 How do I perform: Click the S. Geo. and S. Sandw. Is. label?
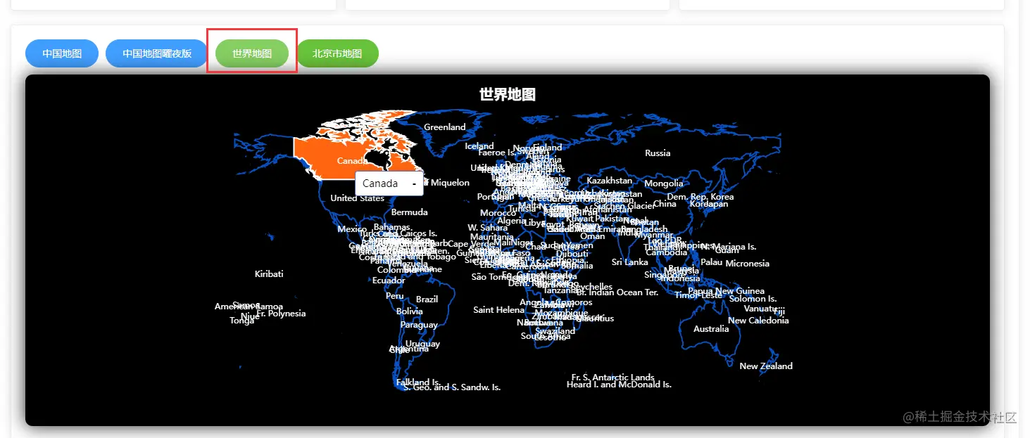tap(452, 387)
